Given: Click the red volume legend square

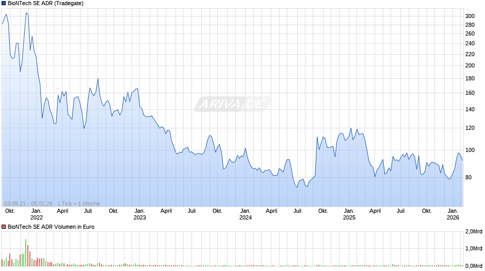Looking at the screenshot, I should 4,227.
